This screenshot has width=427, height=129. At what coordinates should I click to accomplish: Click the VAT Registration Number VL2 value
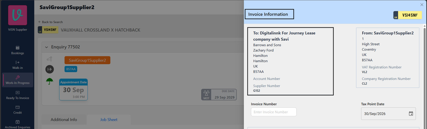pyautogui.click(x=365, y=72)
